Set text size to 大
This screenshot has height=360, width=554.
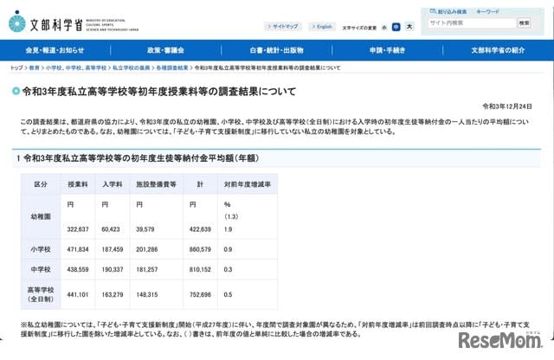(409, 27)
